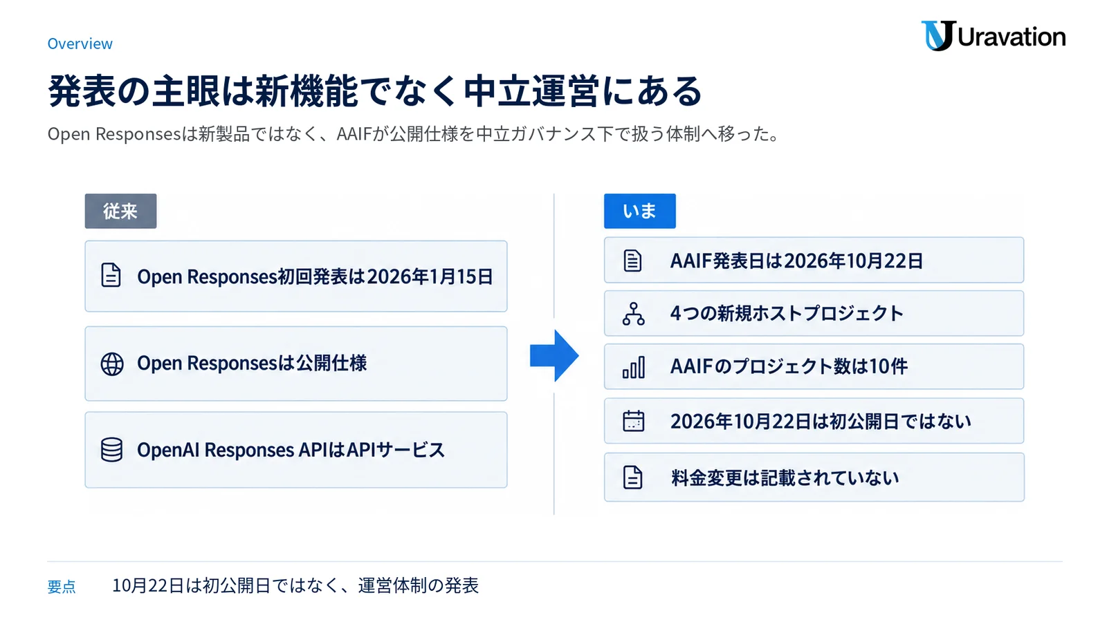Viewport: 1107px width, 622px height.
Task: Click document icon beside Open Responses初回発表
Action: (111, 275)
